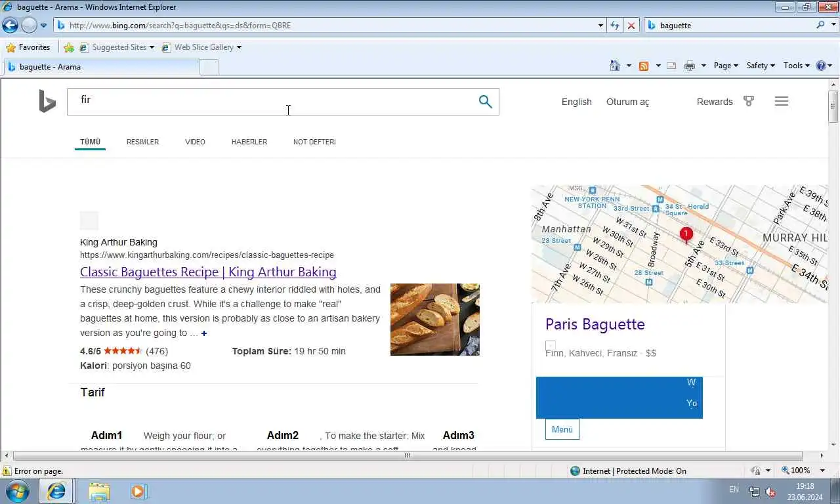Open a new blank tab

(x=209, y=67)
